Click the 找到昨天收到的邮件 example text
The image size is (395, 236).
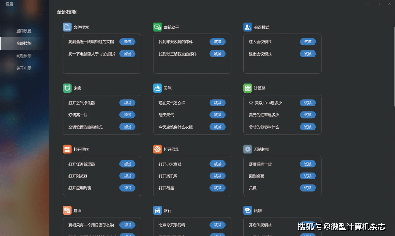pos(176,42)
